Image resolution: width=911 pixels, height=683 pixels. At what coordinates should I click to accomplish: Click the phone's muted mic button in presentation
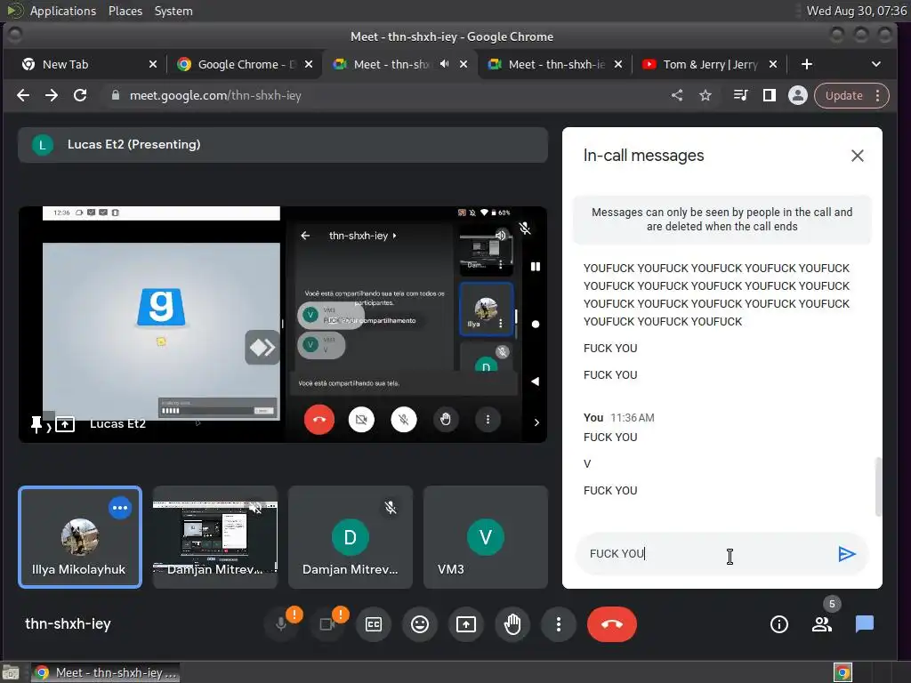pyautogui.click(x=404, y=420)
